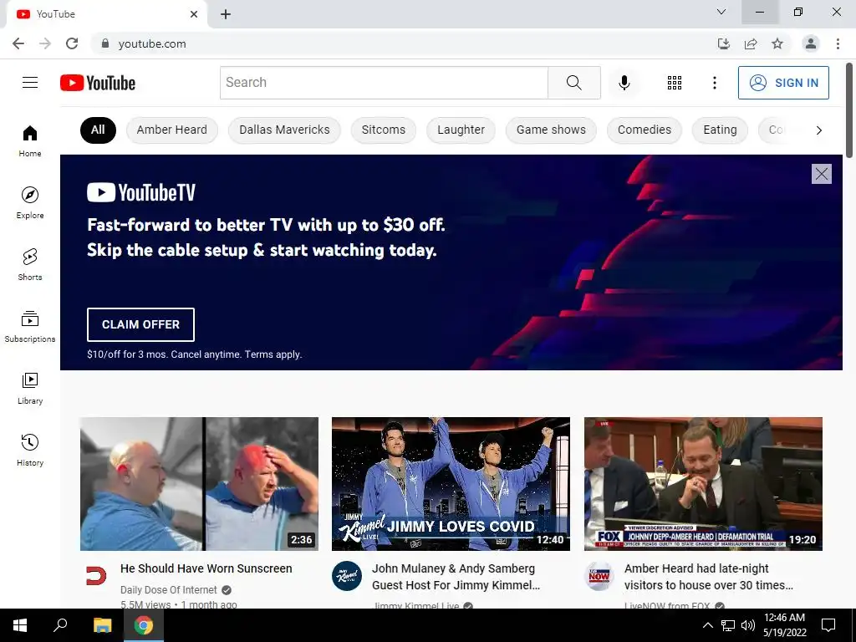The height and width of the screenshot is (642, 856).
Task: Click the page vertical scrollbar
Action: click(849, 110)
